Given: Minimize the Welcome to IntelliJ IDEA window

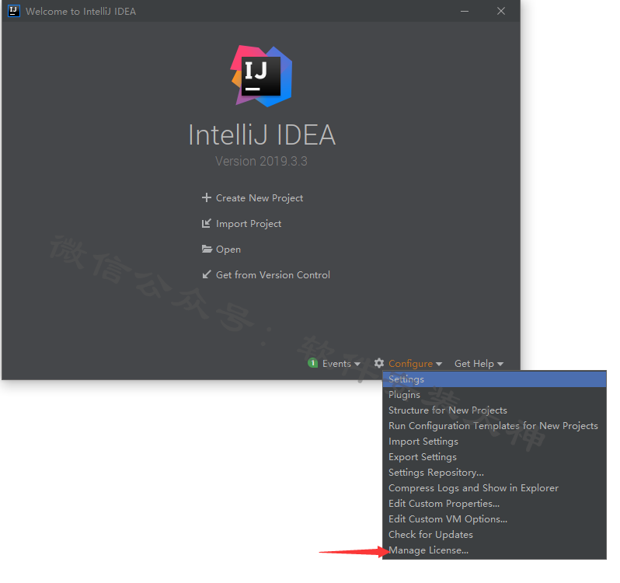Looking at the screenshot, I should 465,11.
